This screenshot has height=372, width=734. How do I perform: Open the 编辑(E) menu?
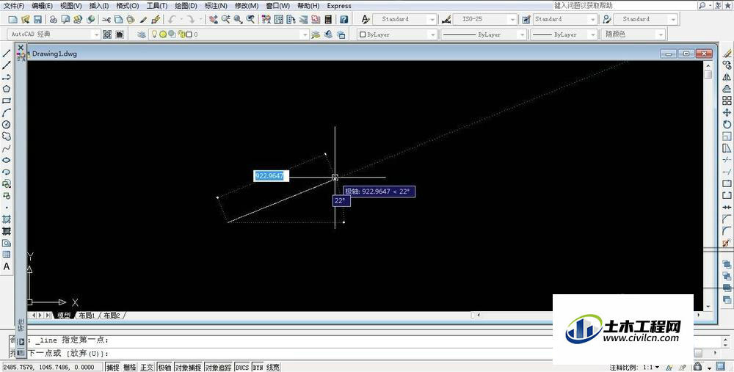coord(42,6)
